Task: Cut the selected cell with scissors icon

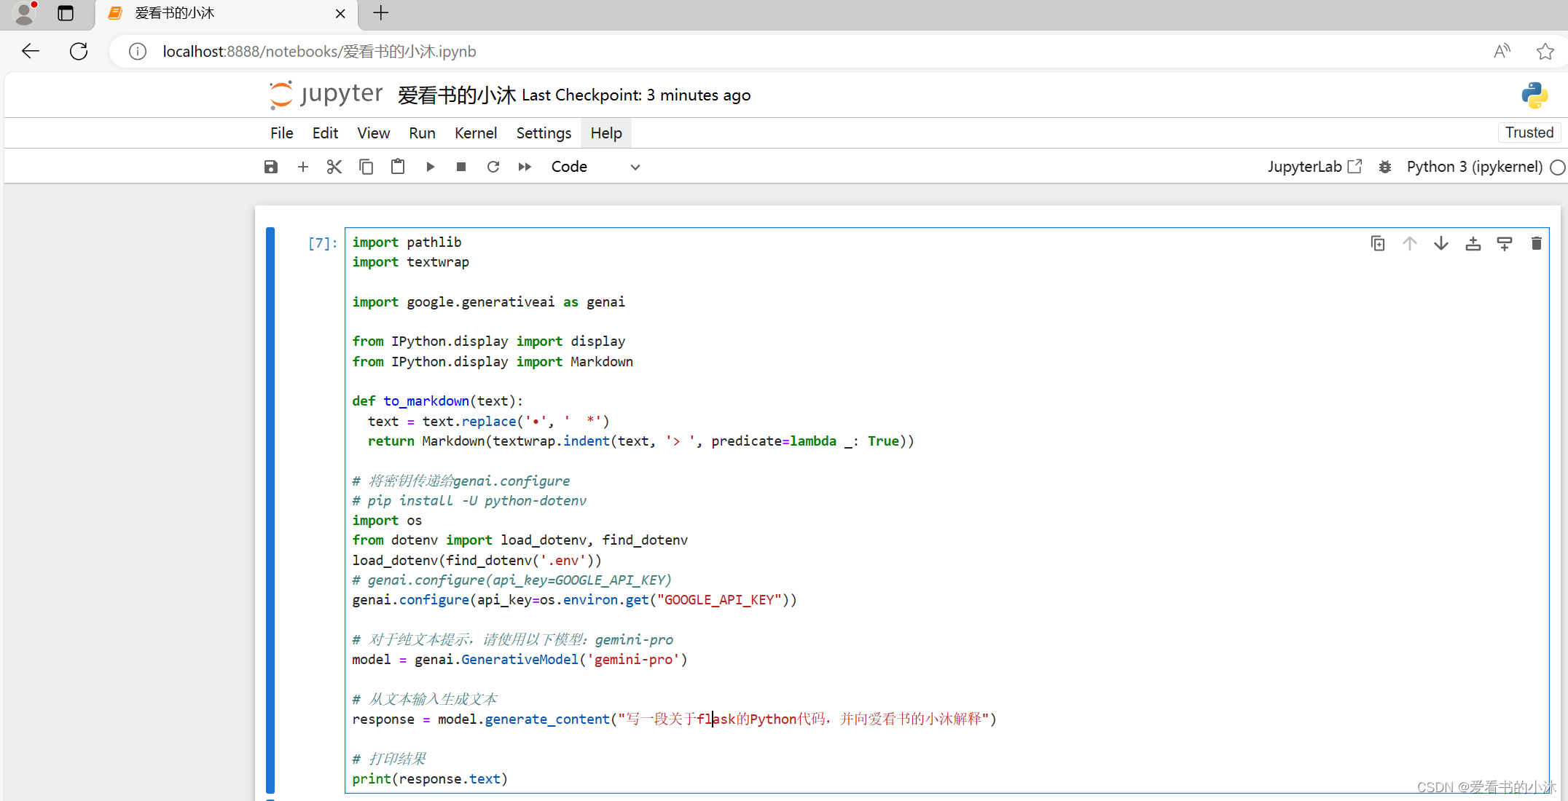Action: coord(334,167)
